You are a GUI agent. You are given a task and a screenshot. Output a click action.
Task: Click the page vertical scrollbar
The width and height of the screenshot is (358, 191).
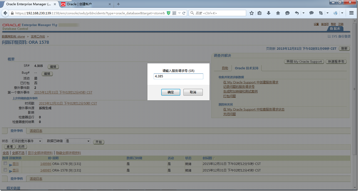click(x=355, y=89)
